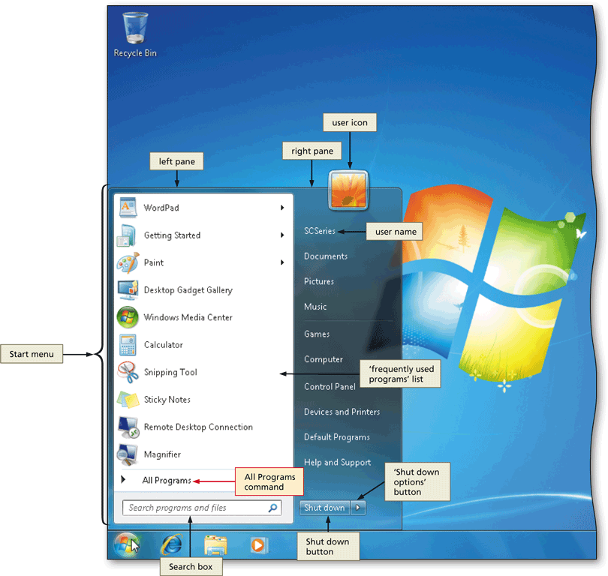
Task: Click the Magnifier icon
Action: click(x=128, y=454)
